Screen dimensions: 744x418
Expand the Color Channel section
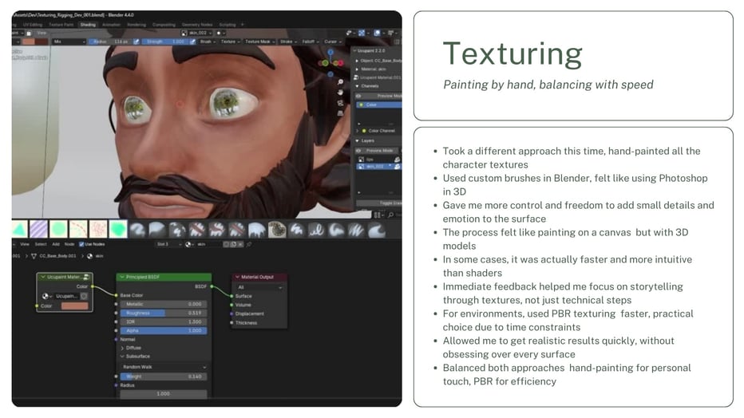click(358, 131)
